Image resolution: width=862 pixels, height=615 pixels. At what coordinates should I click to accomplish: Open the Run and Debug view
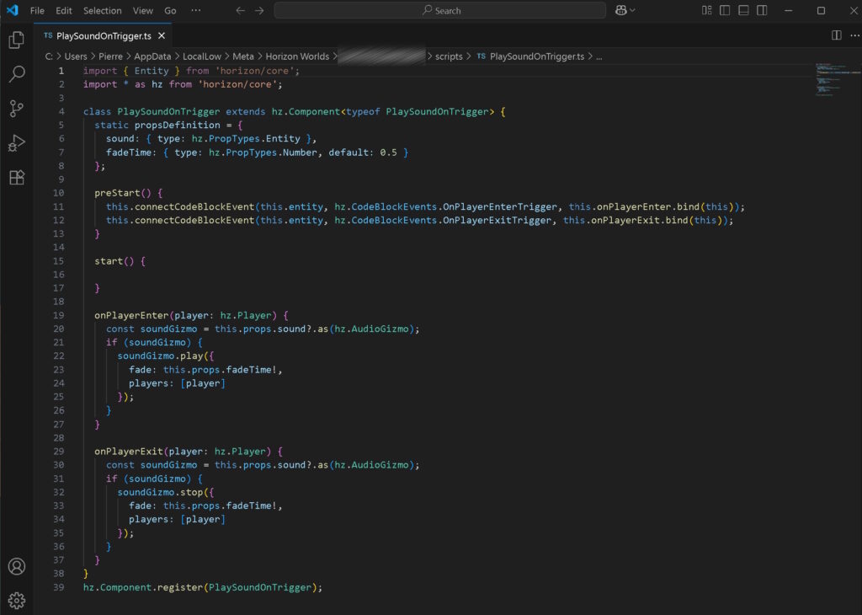click(x=17, y=143)
